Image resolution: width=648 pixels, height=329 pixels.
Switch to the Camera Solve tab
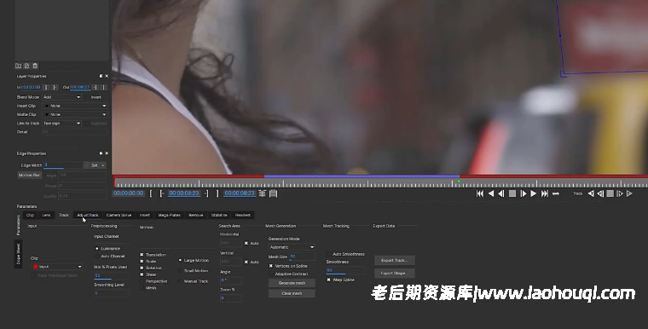tap(119, 215)
